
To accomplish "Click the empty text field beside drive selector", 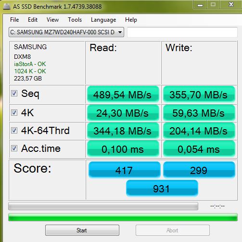I will pos(182,32).
